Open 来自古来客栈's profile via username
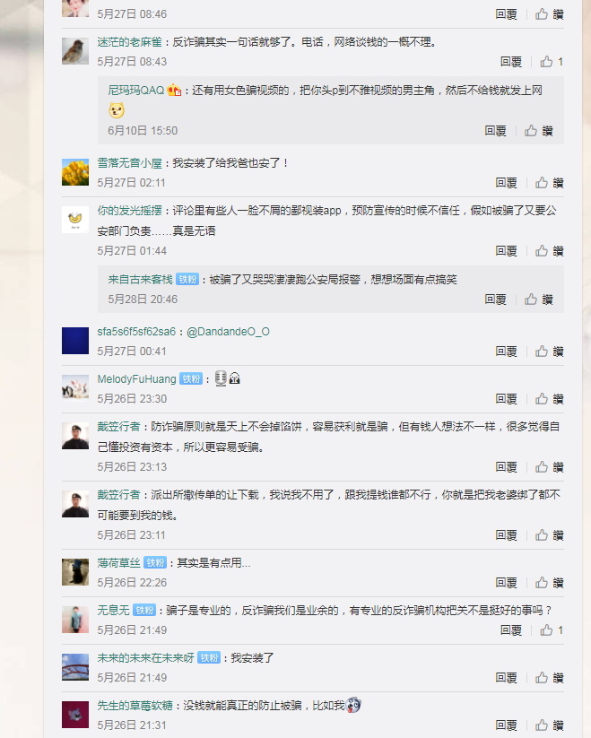 [x=140, y=280]
